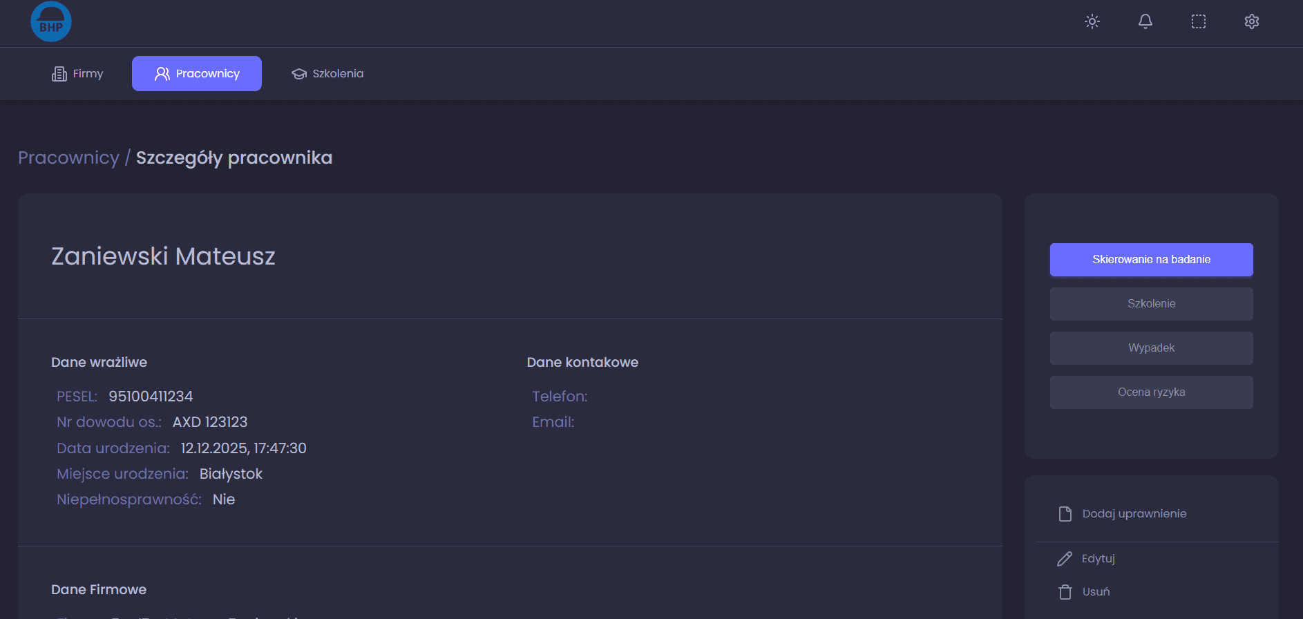Open settings with the gear icon
Viewport: 1303px width, 619px height.
click(1251, 21)
